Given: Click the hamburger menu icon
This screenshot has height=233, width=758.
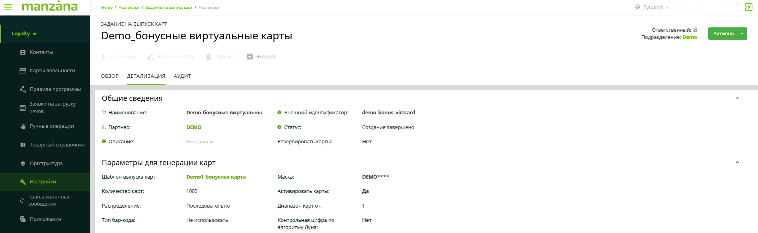Looking at the screenshot, I should 8,7.
